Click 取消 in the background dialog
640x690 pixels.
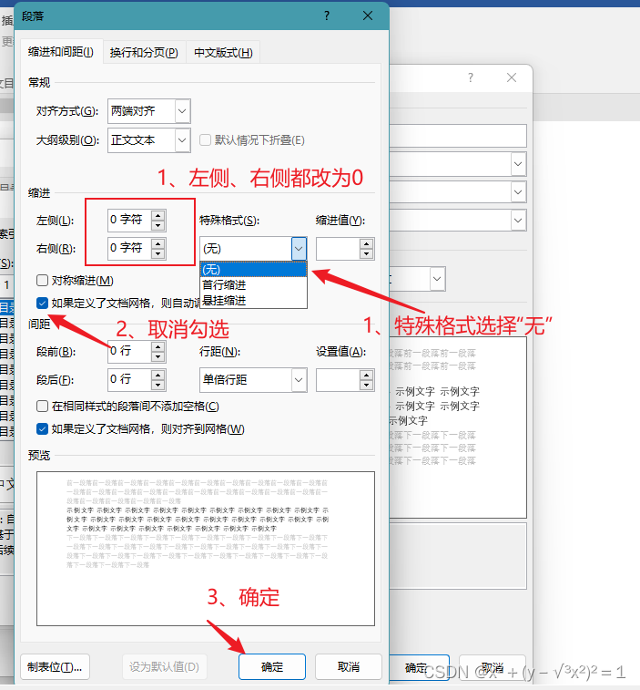click(493, 668)
